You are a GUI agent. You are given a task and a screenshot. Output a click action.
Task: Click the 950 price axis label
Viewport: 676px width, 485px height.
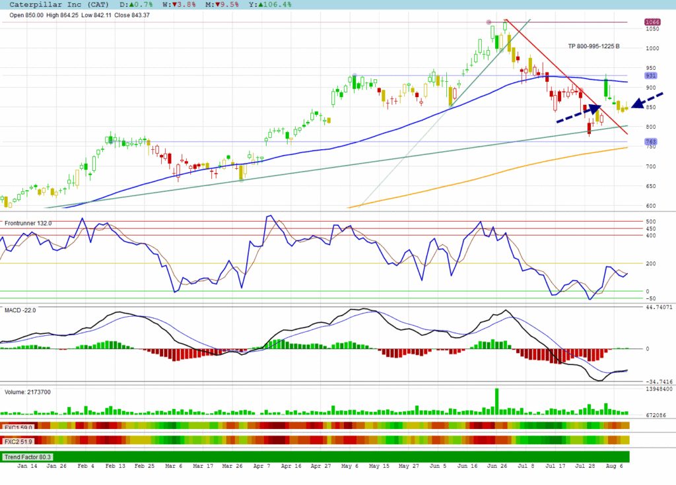[x=650, y=68]
